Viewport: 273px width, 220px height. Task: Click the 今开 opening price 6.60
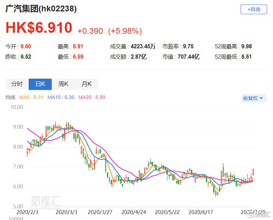tap(26, 47)
